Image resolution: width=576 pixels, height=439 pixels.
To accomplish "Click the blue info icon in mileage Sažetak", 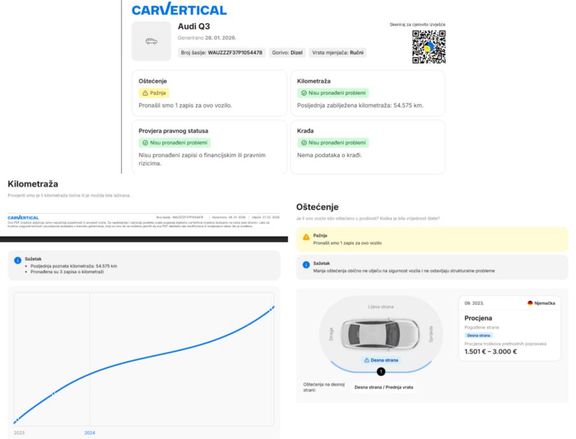I will (x=18, y=260).
